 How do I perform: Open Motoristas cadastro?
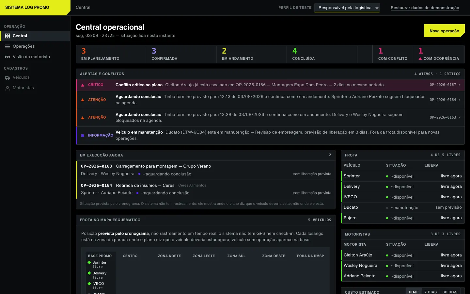click(35, 88)
